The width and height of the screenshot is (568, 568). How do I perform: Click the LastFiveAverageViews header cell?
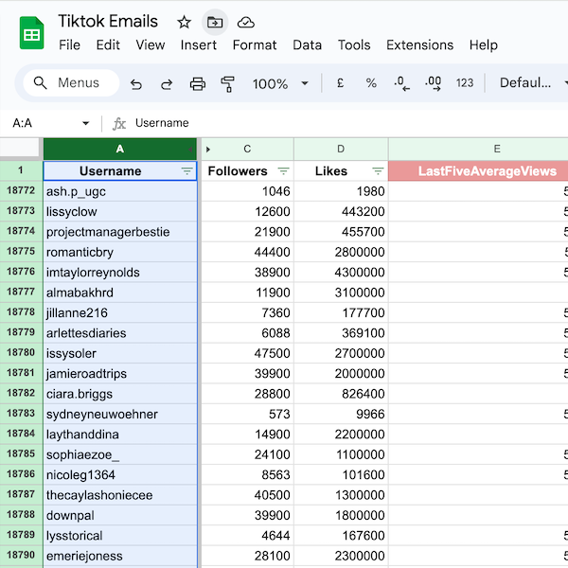tap(478, 171)
